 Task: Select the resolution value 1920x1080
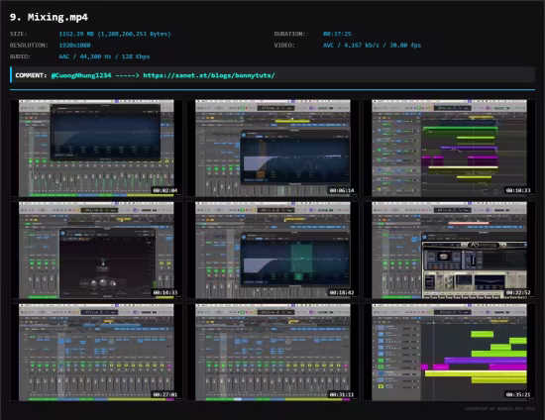coord(74,46)
